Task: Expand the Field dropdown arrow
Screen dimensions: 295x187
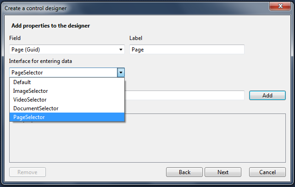Action: (121, 50)
